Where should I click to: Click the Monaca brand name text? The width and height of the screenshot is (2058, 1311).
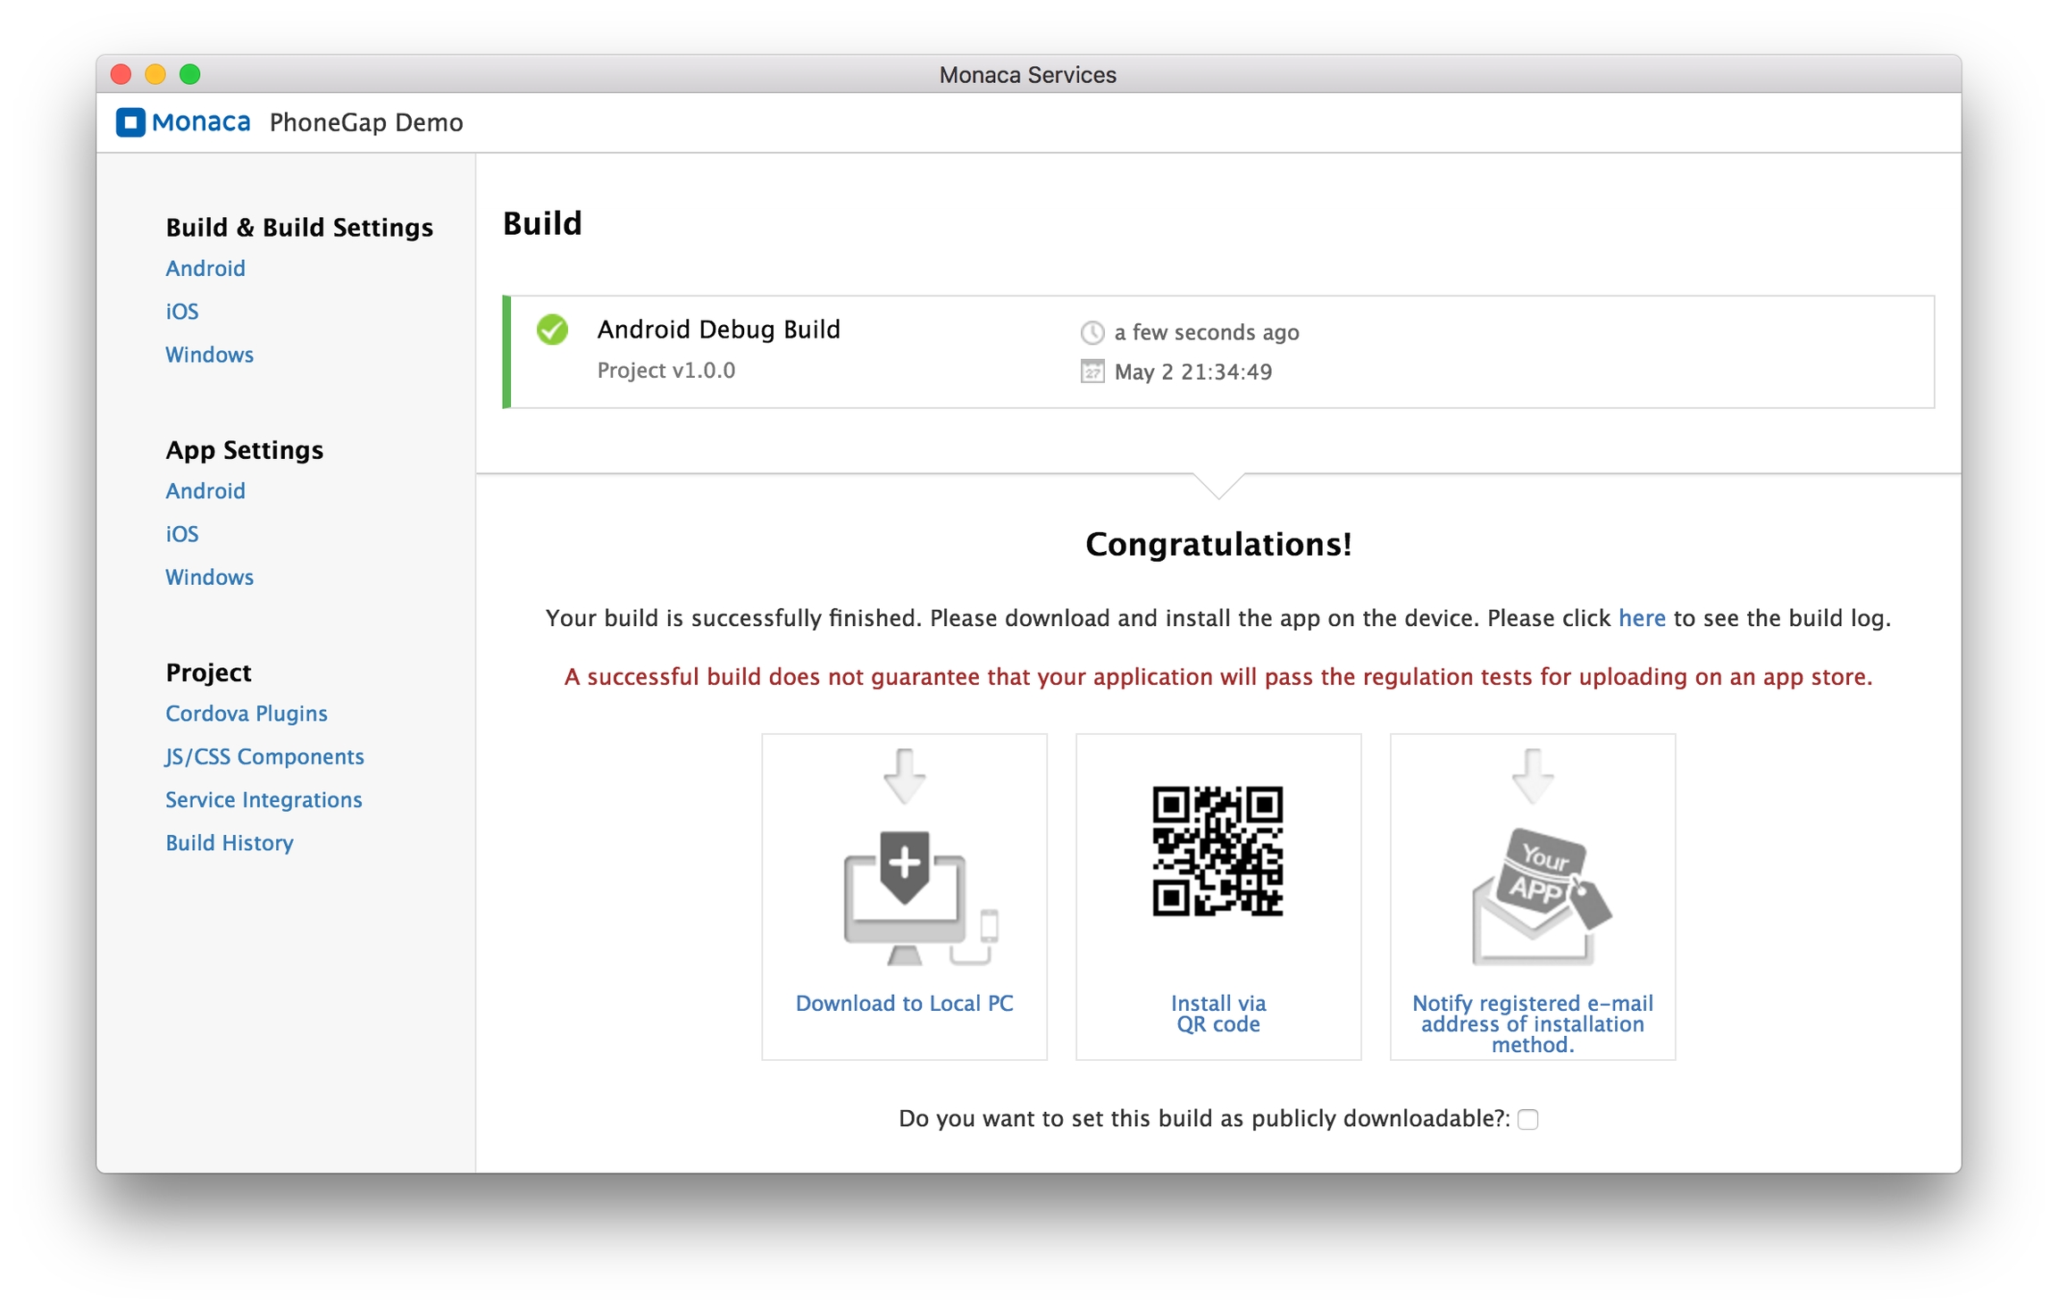point(201,122)
